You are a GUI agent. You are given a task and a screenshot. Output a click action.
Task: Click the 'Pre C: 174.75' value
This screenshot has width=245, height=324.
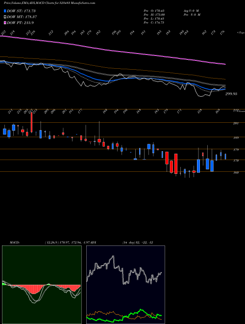[x=154, y=23]
